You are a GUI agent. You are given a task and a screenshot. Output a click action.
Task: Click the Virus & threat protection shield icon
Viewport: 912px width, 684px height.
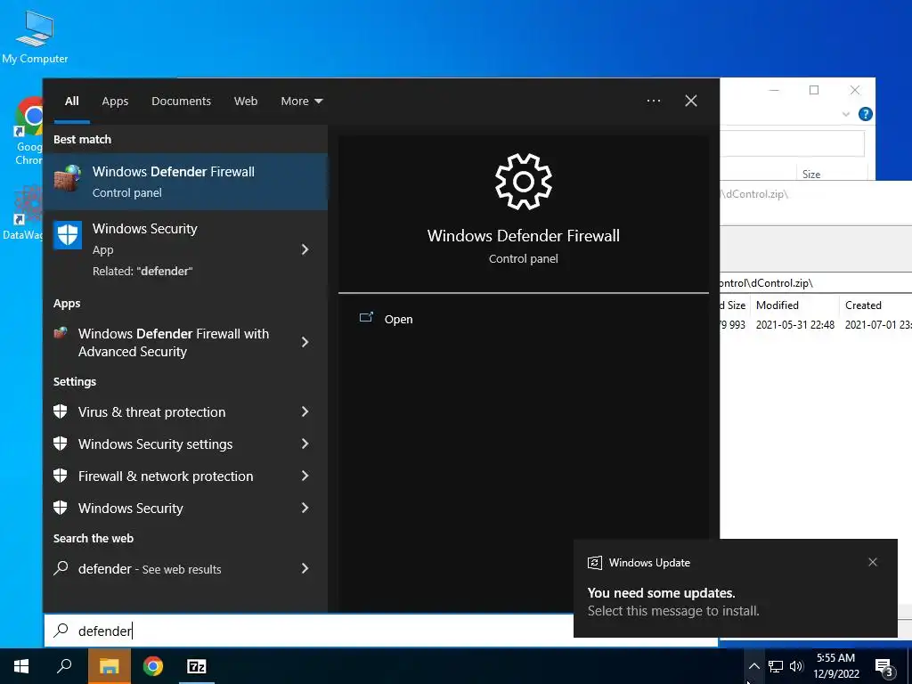click(61, 411)
